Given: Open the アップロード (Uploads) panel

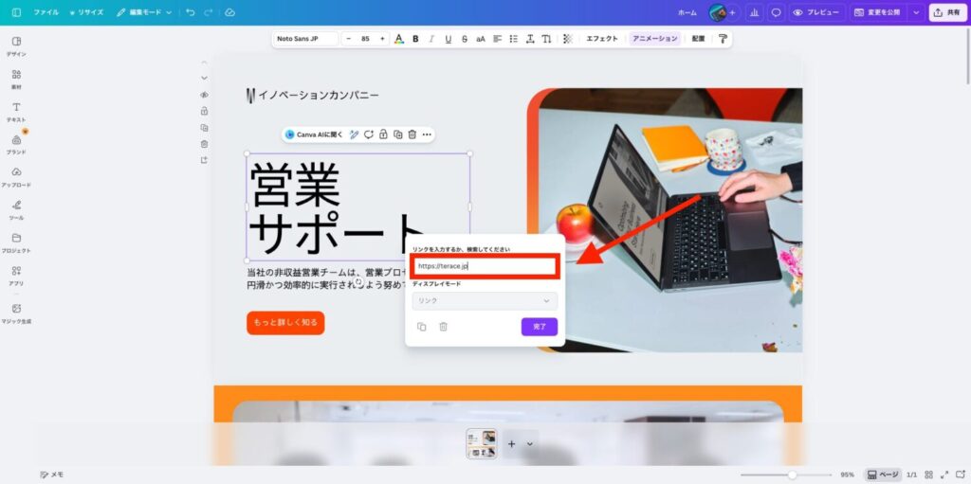Looking at the screenshot, I should pyautogui.click(x=16, y=175).
